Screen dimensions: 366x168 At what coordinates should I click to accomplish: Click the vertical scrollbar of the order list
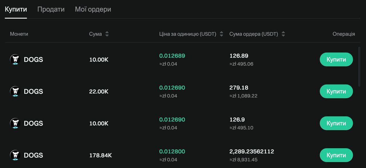(x=359, y=67)
